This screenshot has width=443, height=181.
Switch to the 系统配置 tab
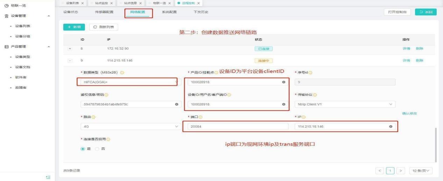point(169,12)
